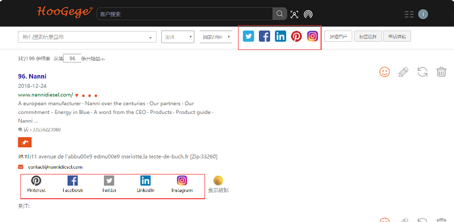Click the refresh icon for Nanni
Viewport: 454px width, 222px height.
pyautogui.click(x=423, y=72)
